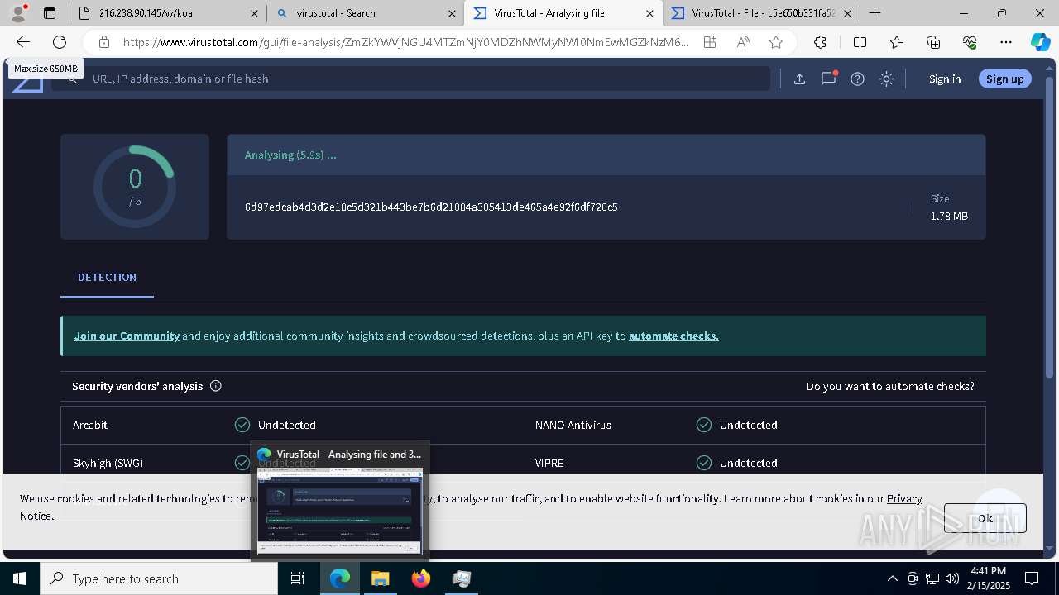The height and width of the screenshot is (595, 1059).
Task: Open the Extensions puzzle icon
Action: coord(820,42)
